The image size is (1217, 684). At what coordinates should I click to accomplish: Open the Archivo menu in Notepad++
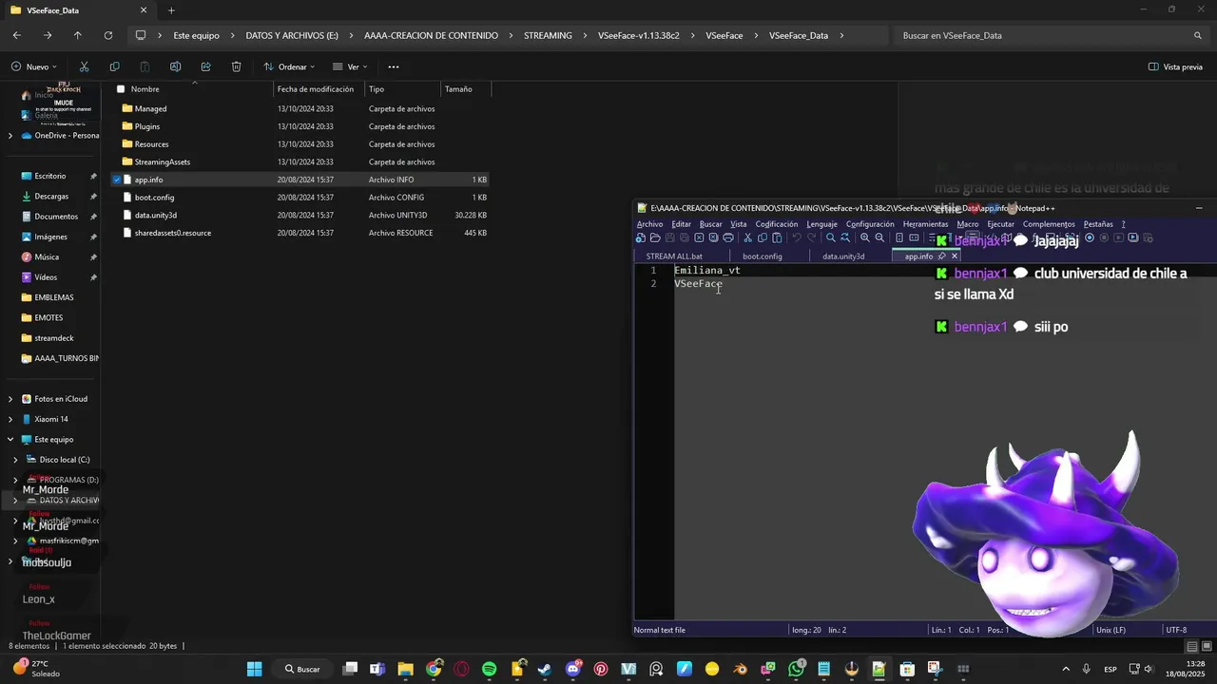coord(649,224)
